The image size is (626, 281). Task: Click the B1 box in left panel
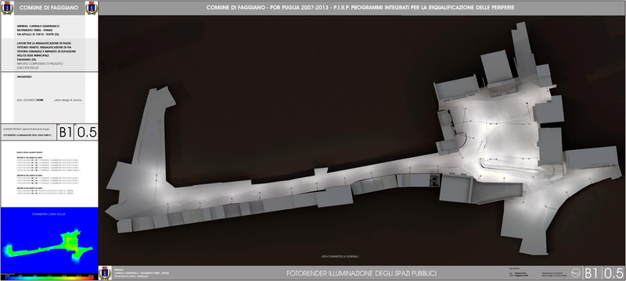[67, 132]
